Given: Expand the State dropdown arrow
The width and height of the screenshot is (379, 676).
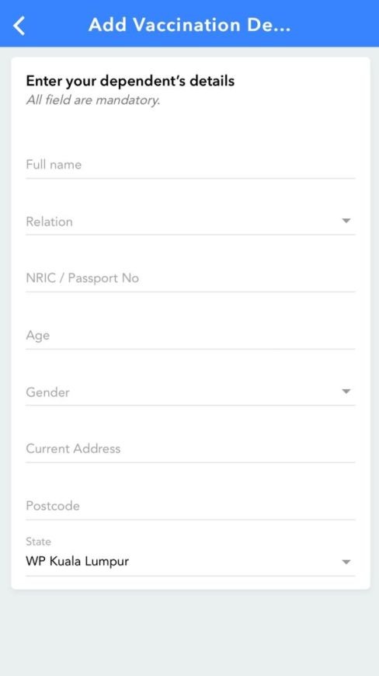Looking at the screenshot, I should click(346, 562).
